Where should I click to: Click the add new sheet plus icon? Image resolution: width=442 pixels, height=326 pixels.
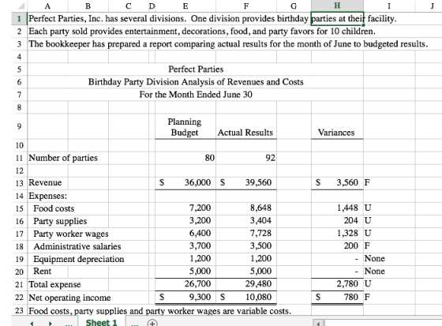[152, 323]
